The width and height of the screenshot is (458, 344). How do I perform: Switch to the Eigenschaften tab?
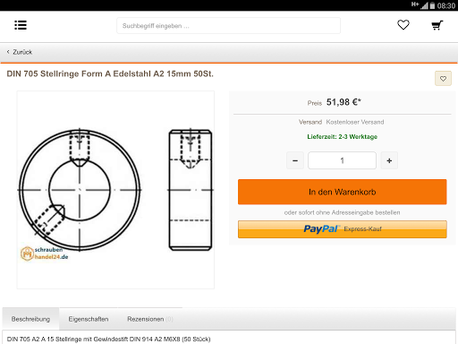[x=89, y=319]
